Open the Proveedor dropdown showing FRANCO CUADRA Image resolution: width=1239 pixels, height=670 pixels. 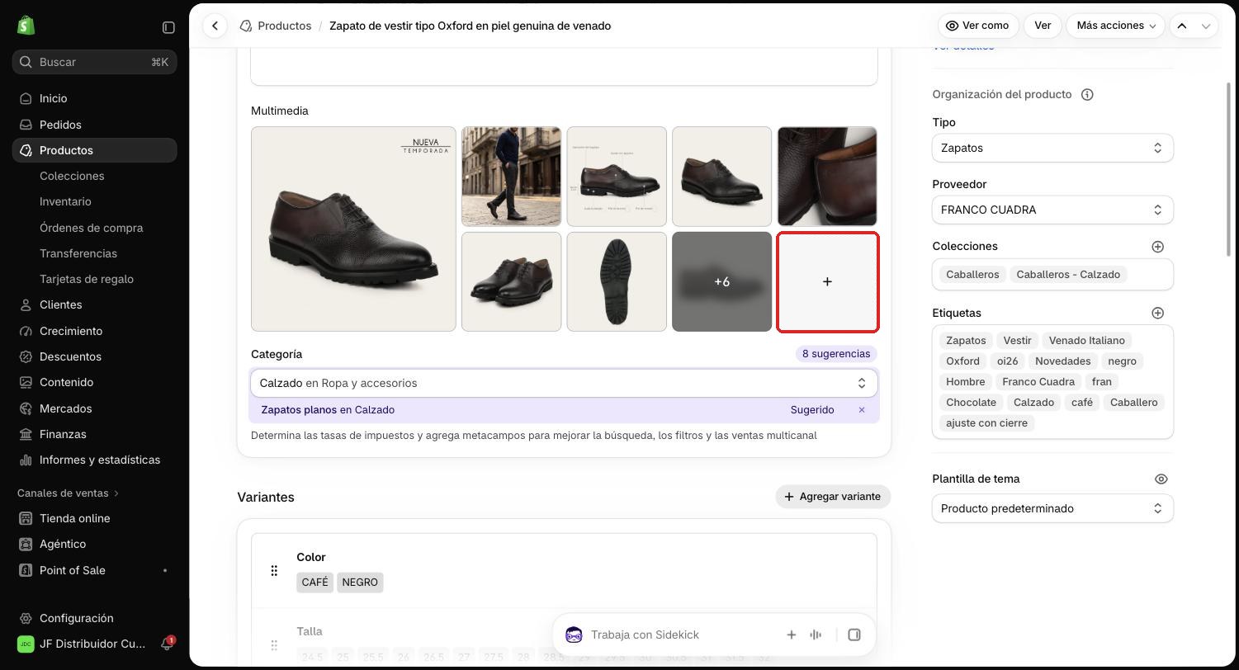click(x=1052, y=210)
